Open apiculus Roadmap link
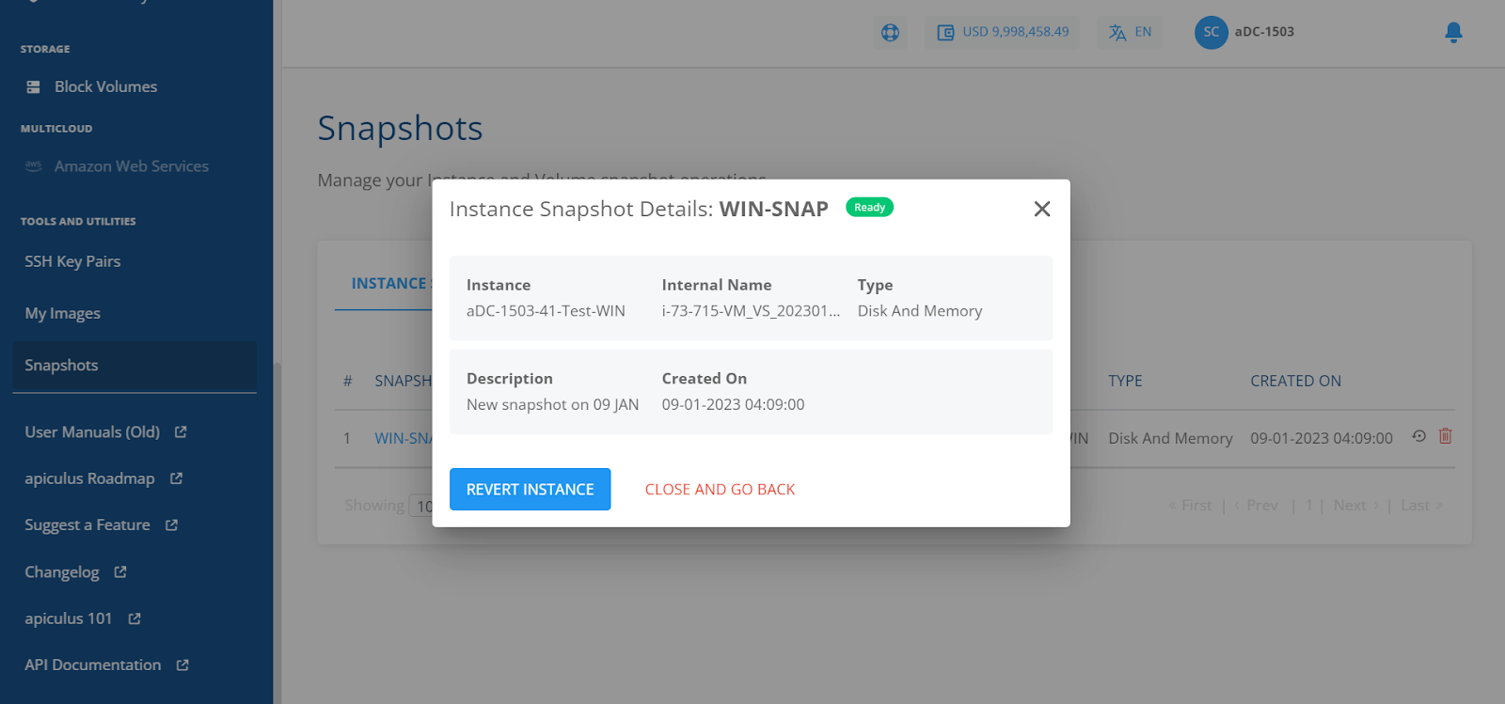This screenshot has height=704, width=1505. point(89,478)
